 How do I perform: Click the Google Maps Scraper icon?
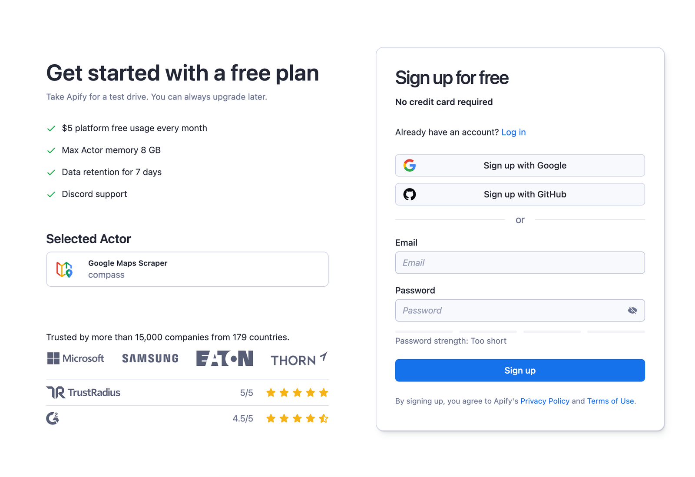point(64,269)
